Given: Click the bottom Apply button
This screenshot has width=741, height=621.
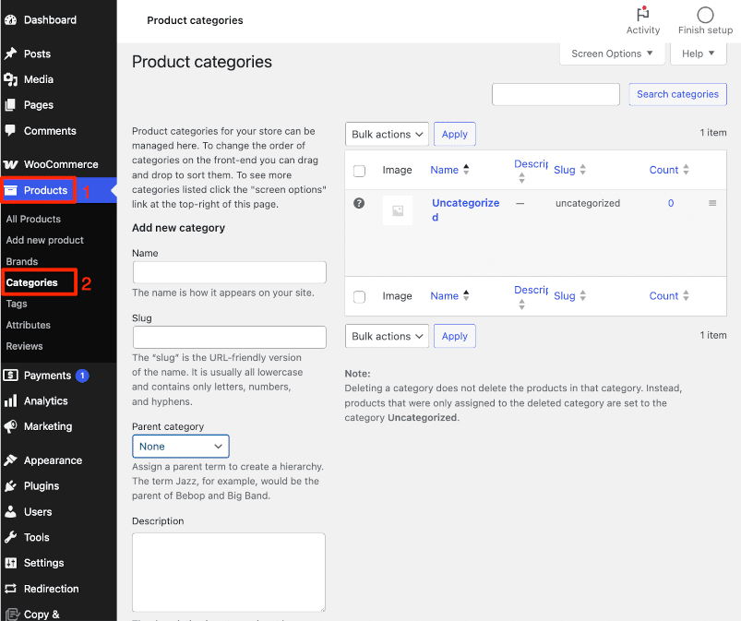Looking at the screenshot, I should click(455, 336).
